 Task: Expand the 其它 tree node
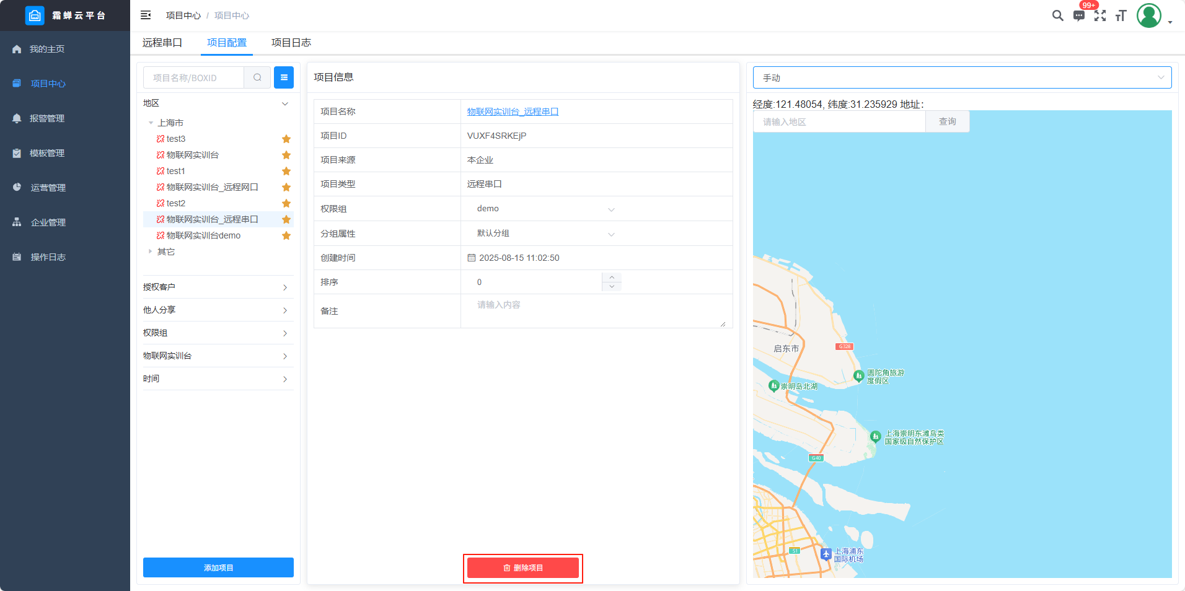point(151,252)
